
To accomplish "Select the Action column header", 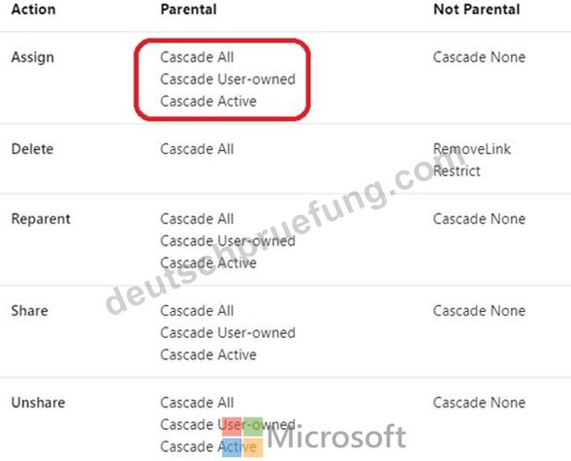I will [34, 10].
